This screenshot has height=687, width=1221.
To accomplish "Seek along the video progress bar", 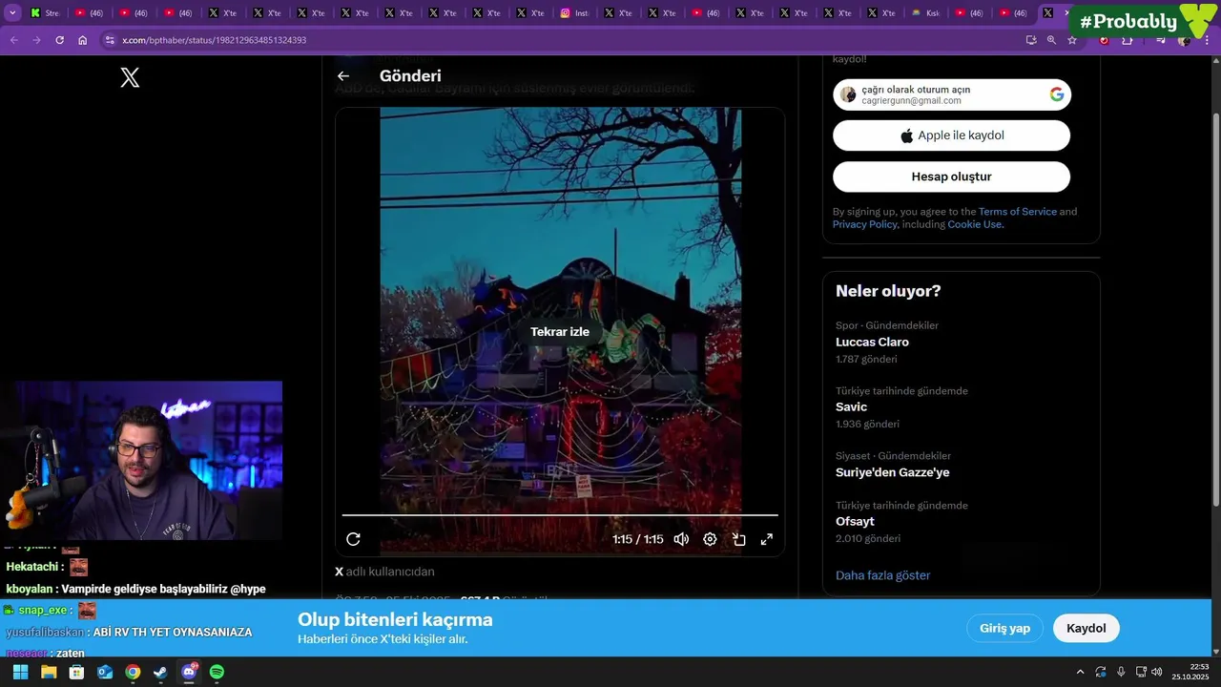I will tap(560, 515).
